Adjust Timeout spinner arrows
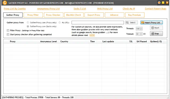This screenshot has height=99, width=170. click(141, 34)
